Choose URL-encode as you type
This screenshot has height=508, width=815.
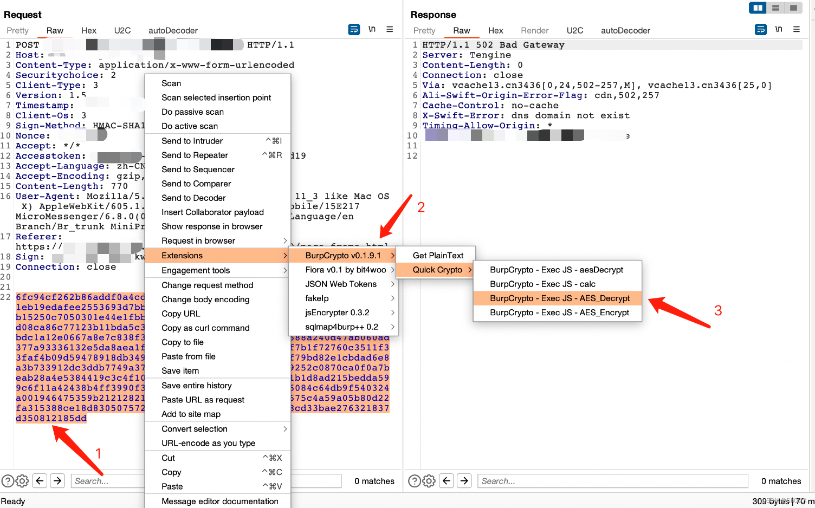point(218,443)
